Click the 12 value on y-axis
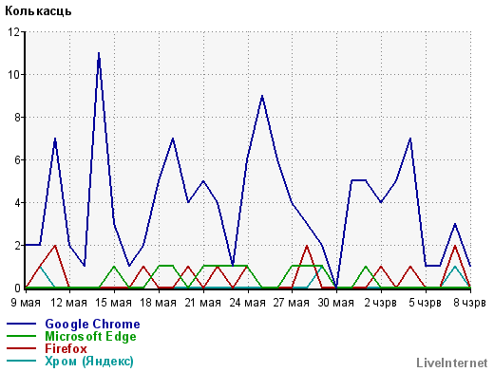The width and height of the screenshot is (494, 372). 13,32
